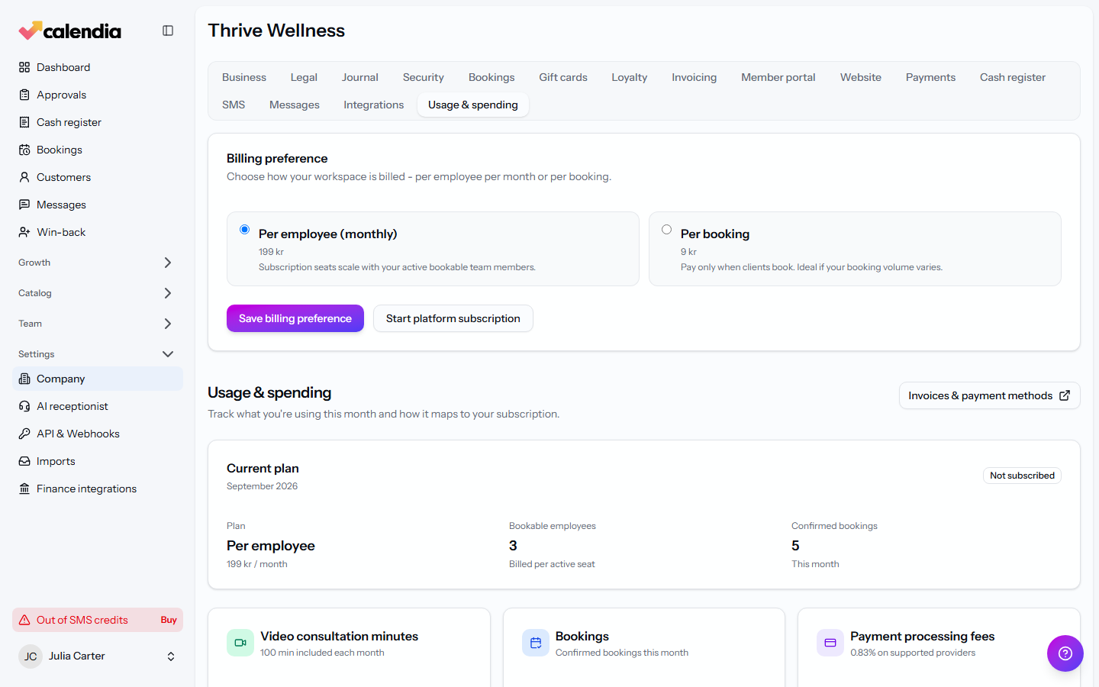The image size is (1099, 687).
Task: Open the Dashboard grid icon
Action: tap(24, 67)
